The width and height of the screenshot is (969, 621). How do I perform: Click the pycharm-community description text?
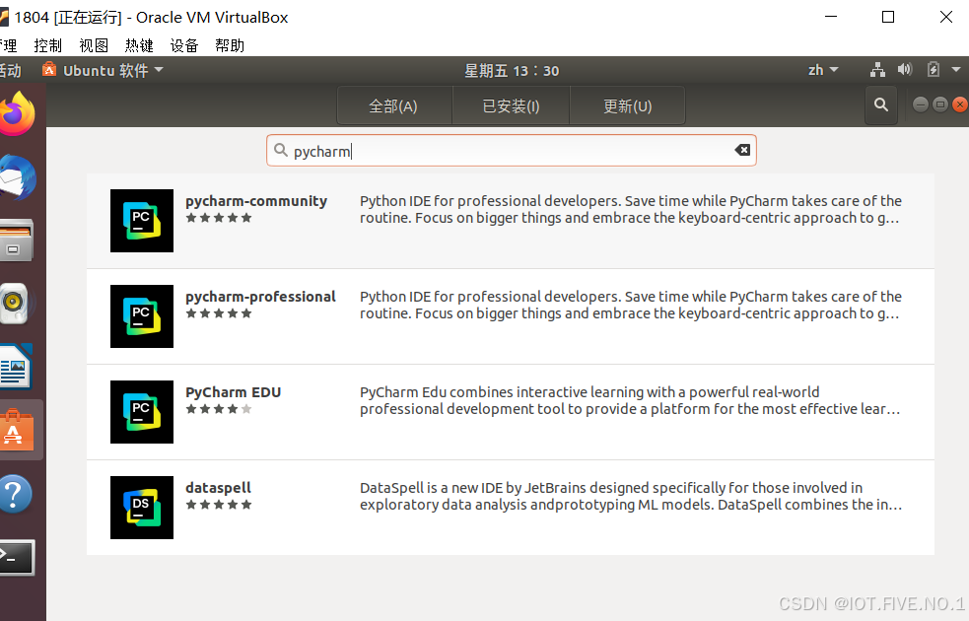pos(630,210)
